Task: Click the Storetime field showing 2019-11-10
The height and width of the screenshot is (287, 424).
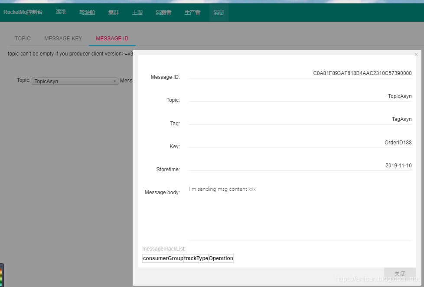Action: pyautogui.click(x=300, y=166)
